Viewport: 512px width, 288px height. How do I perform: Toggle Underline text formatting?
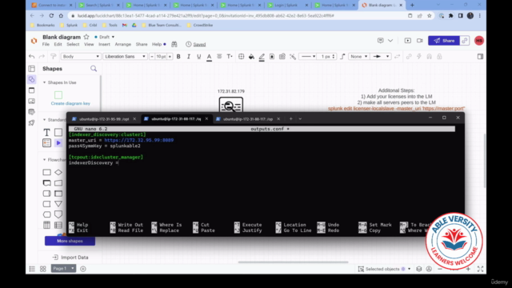pyautogui.click(x=198, y=57)
